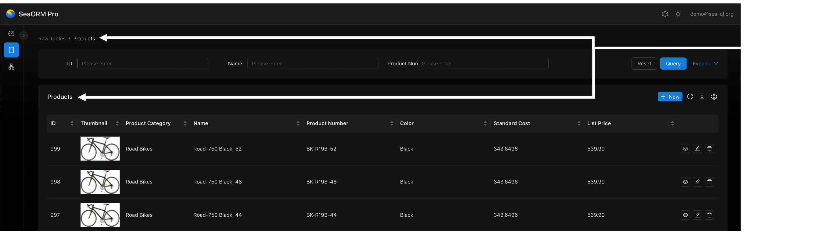Expand the collapsed sidebar chevron
The height and width of the screenshot is (232, 824).
click(24, 36)
